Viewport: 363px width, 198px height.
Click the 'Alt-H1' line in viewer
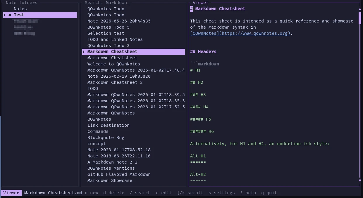point(198,156)
